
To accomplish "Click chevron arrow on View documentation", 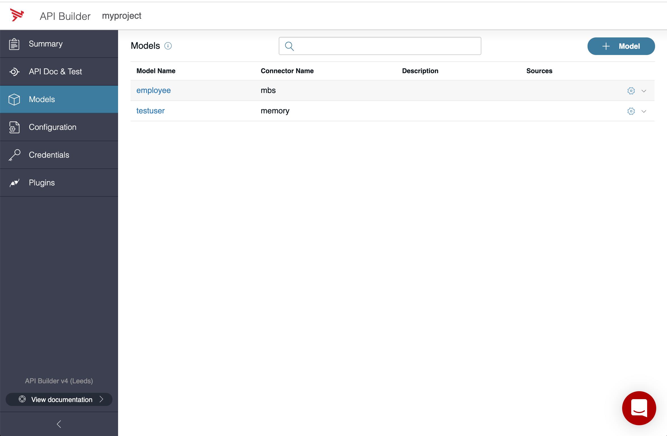I will click(x=101, y=399).
